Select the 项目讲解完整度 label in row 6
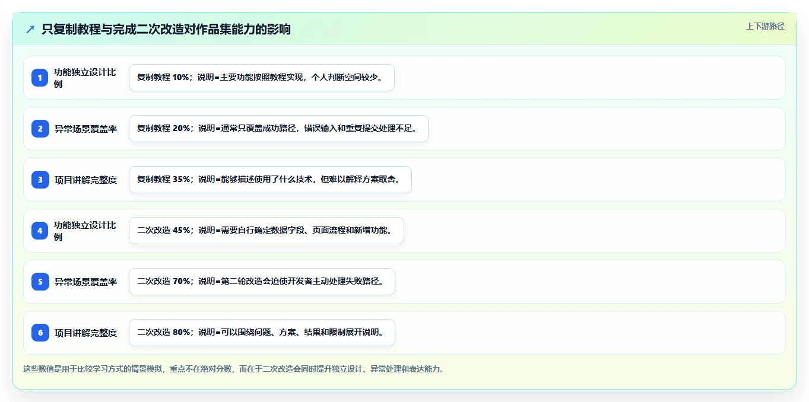Screen dimensions: 809x402 (85, 333)
